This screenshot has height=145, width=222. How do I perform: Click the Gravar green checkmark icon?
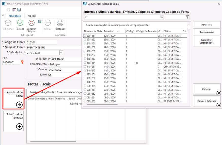(20, 23)
